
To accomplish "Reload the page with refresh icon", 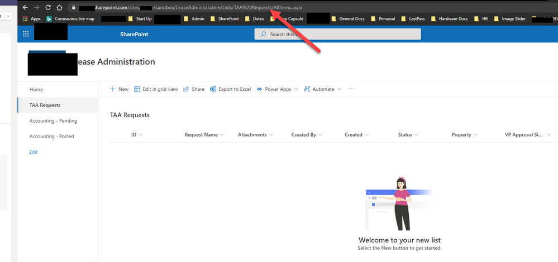I will click(x=48, y=7).
